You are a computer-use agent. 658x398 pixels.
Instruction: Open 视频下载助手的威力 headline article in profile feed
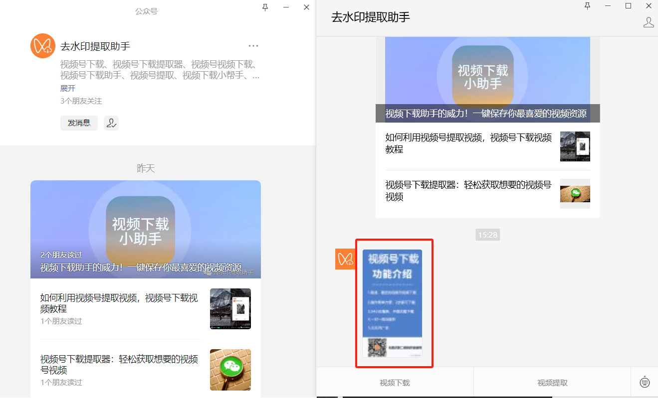[x=146, y=229]
